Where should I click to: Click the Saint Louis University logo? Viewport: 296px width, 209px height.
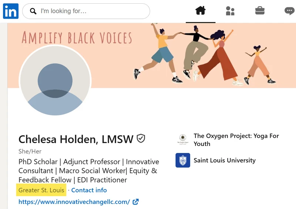[183, 160]
